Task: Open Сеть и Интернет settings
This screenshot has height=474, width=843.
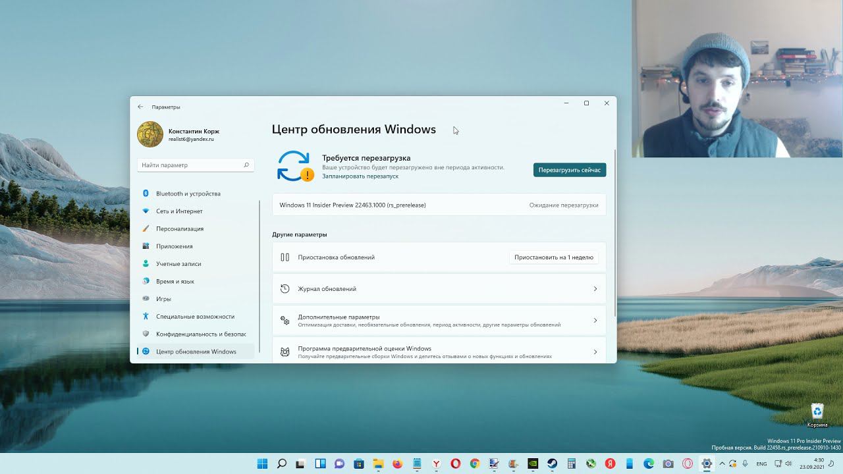Action: [x=196, y=211]
